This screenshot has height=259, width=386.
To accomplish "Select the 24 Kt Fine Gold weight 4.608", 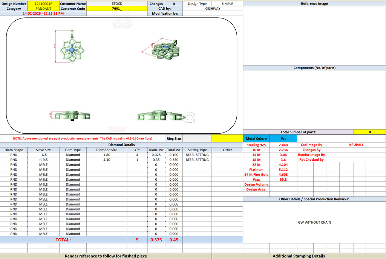I will (283, 174).
